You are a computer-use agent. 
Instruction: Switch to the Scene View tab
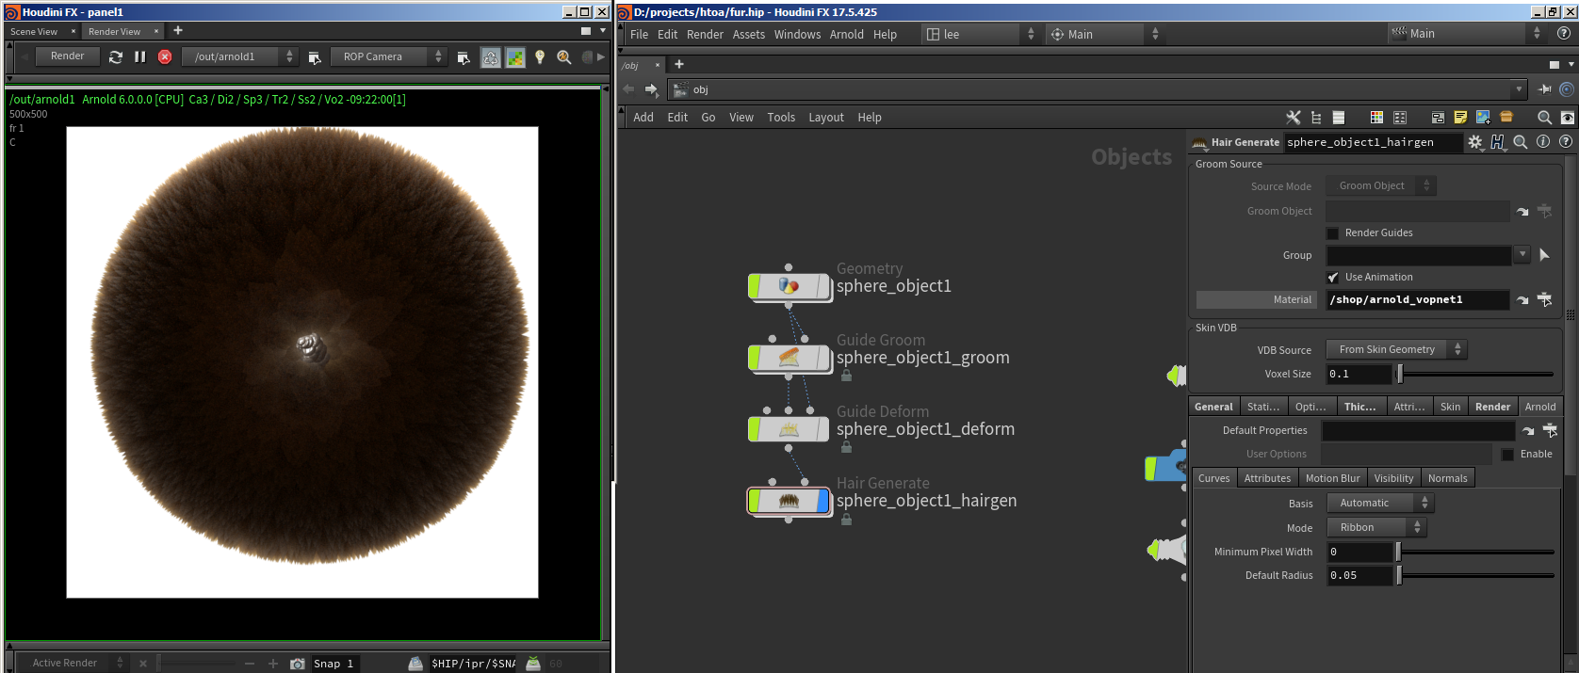click(34, 32)
